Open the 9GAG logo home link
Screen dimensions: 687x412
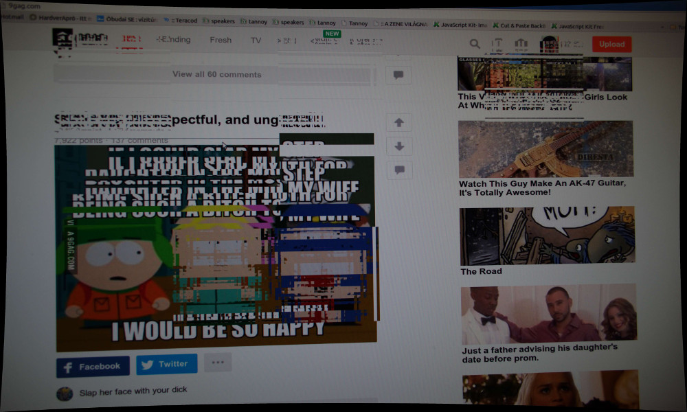click(62, 38)
